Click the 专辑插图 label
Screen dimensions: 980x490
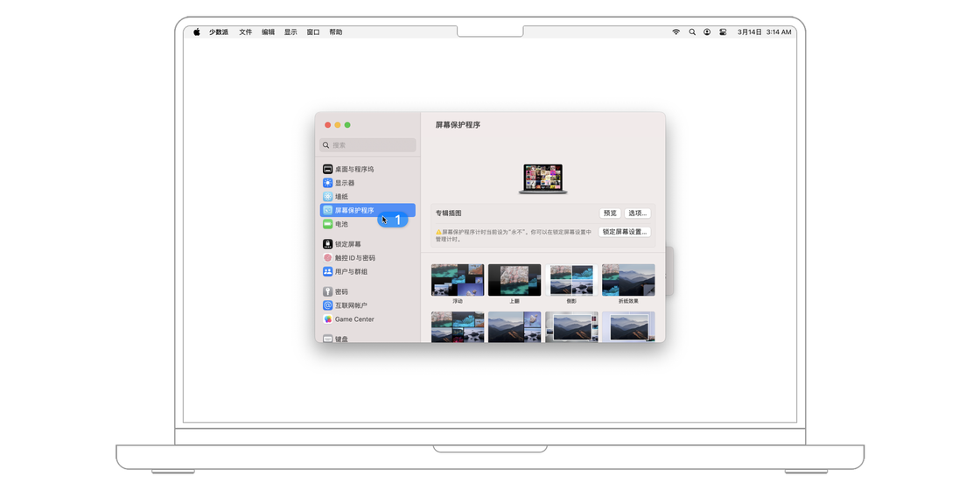coord(448,213)
